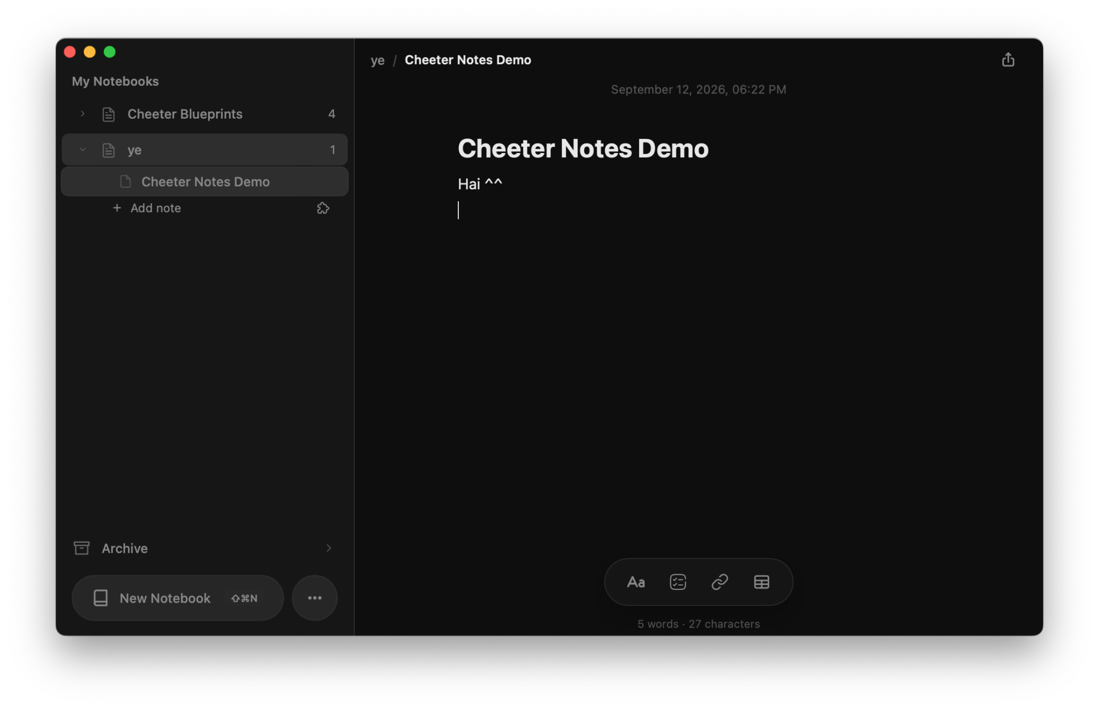
Task: Select the Cheeter Notes Demo note in sidebar
Action: (204, 181)
